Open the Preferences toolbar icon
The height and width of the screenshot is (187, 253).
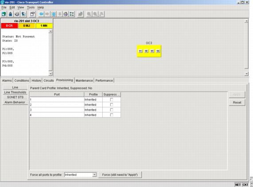coord(32,14)
